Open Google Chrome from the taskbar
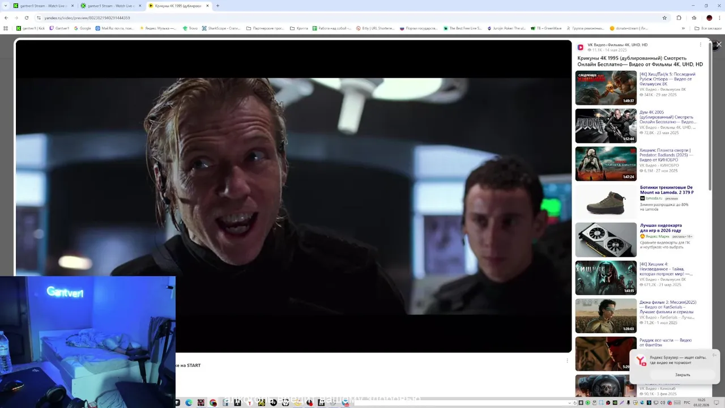 (x=213, y=403)
